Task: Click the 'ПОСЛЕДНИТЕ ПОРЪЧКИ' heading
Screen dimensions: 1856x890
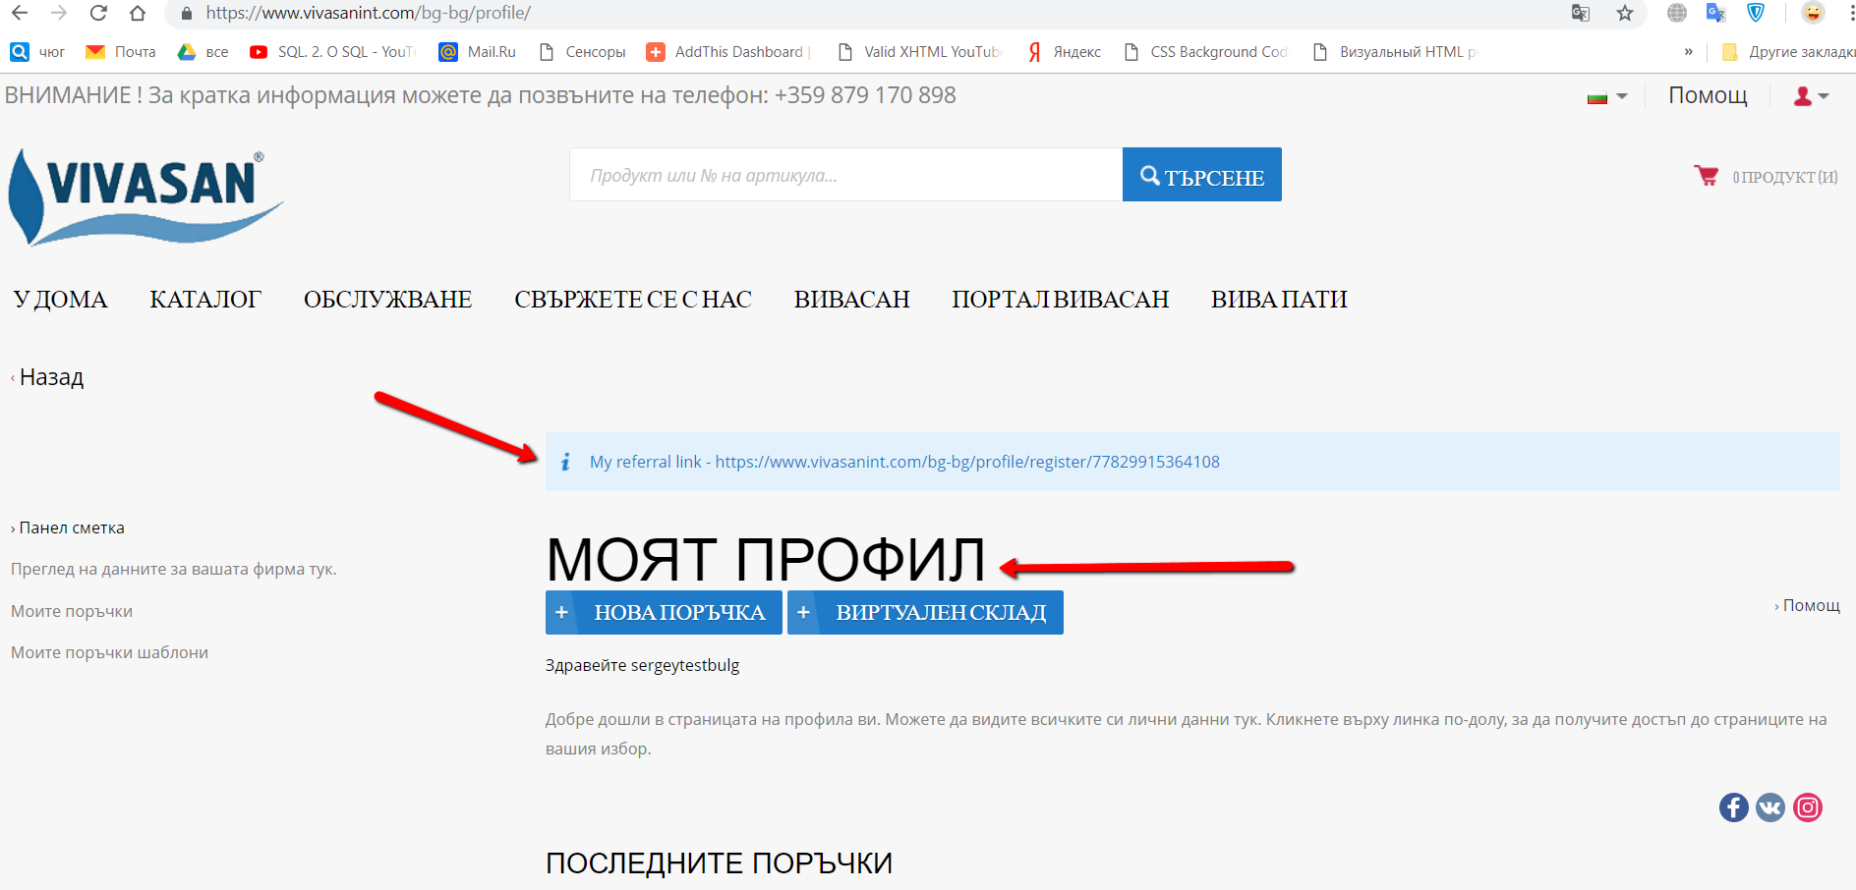Action: [719, 863]
